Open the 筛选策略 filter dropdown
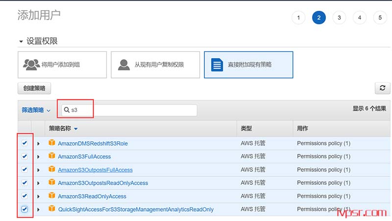Image resolution: width=392 pixels, height=221 pixels. (36, 110)
